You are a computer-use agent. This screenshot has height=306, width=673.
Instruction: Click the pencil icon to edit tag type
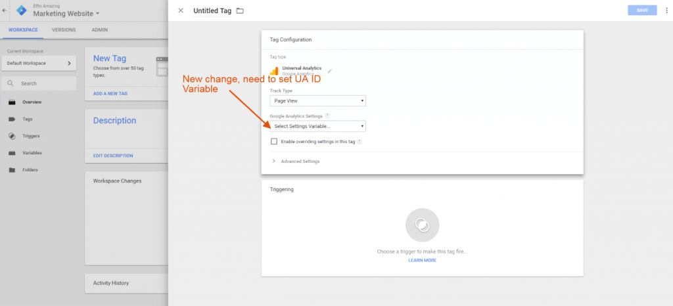pos(330,71)
